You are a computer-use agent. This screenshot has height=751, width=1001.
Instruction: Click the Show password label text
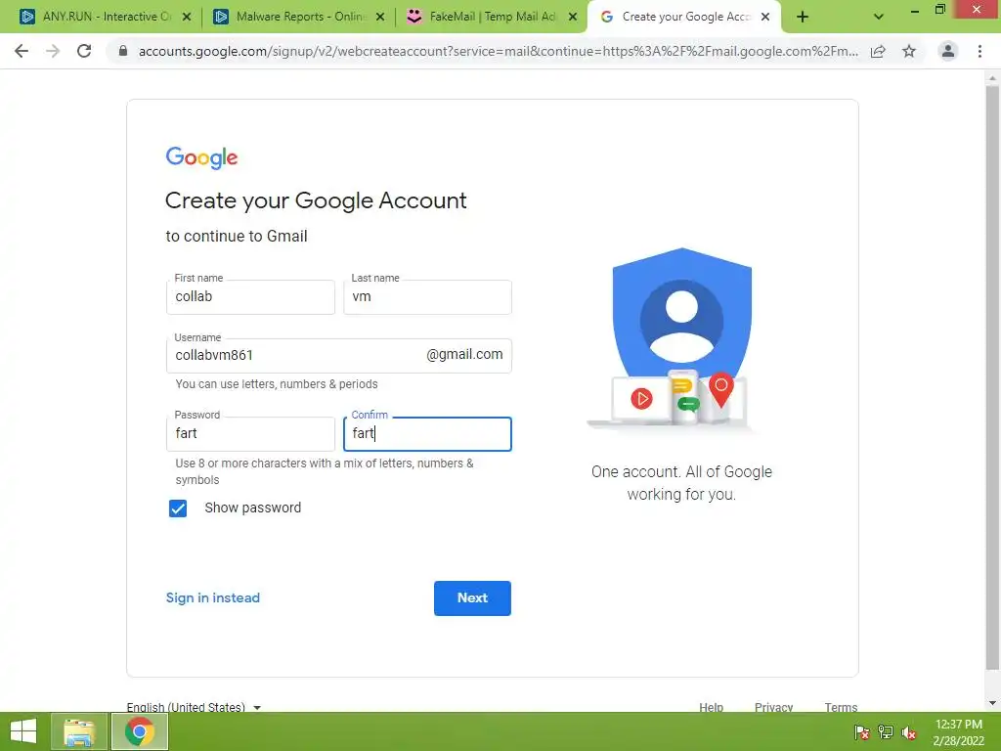253,508
